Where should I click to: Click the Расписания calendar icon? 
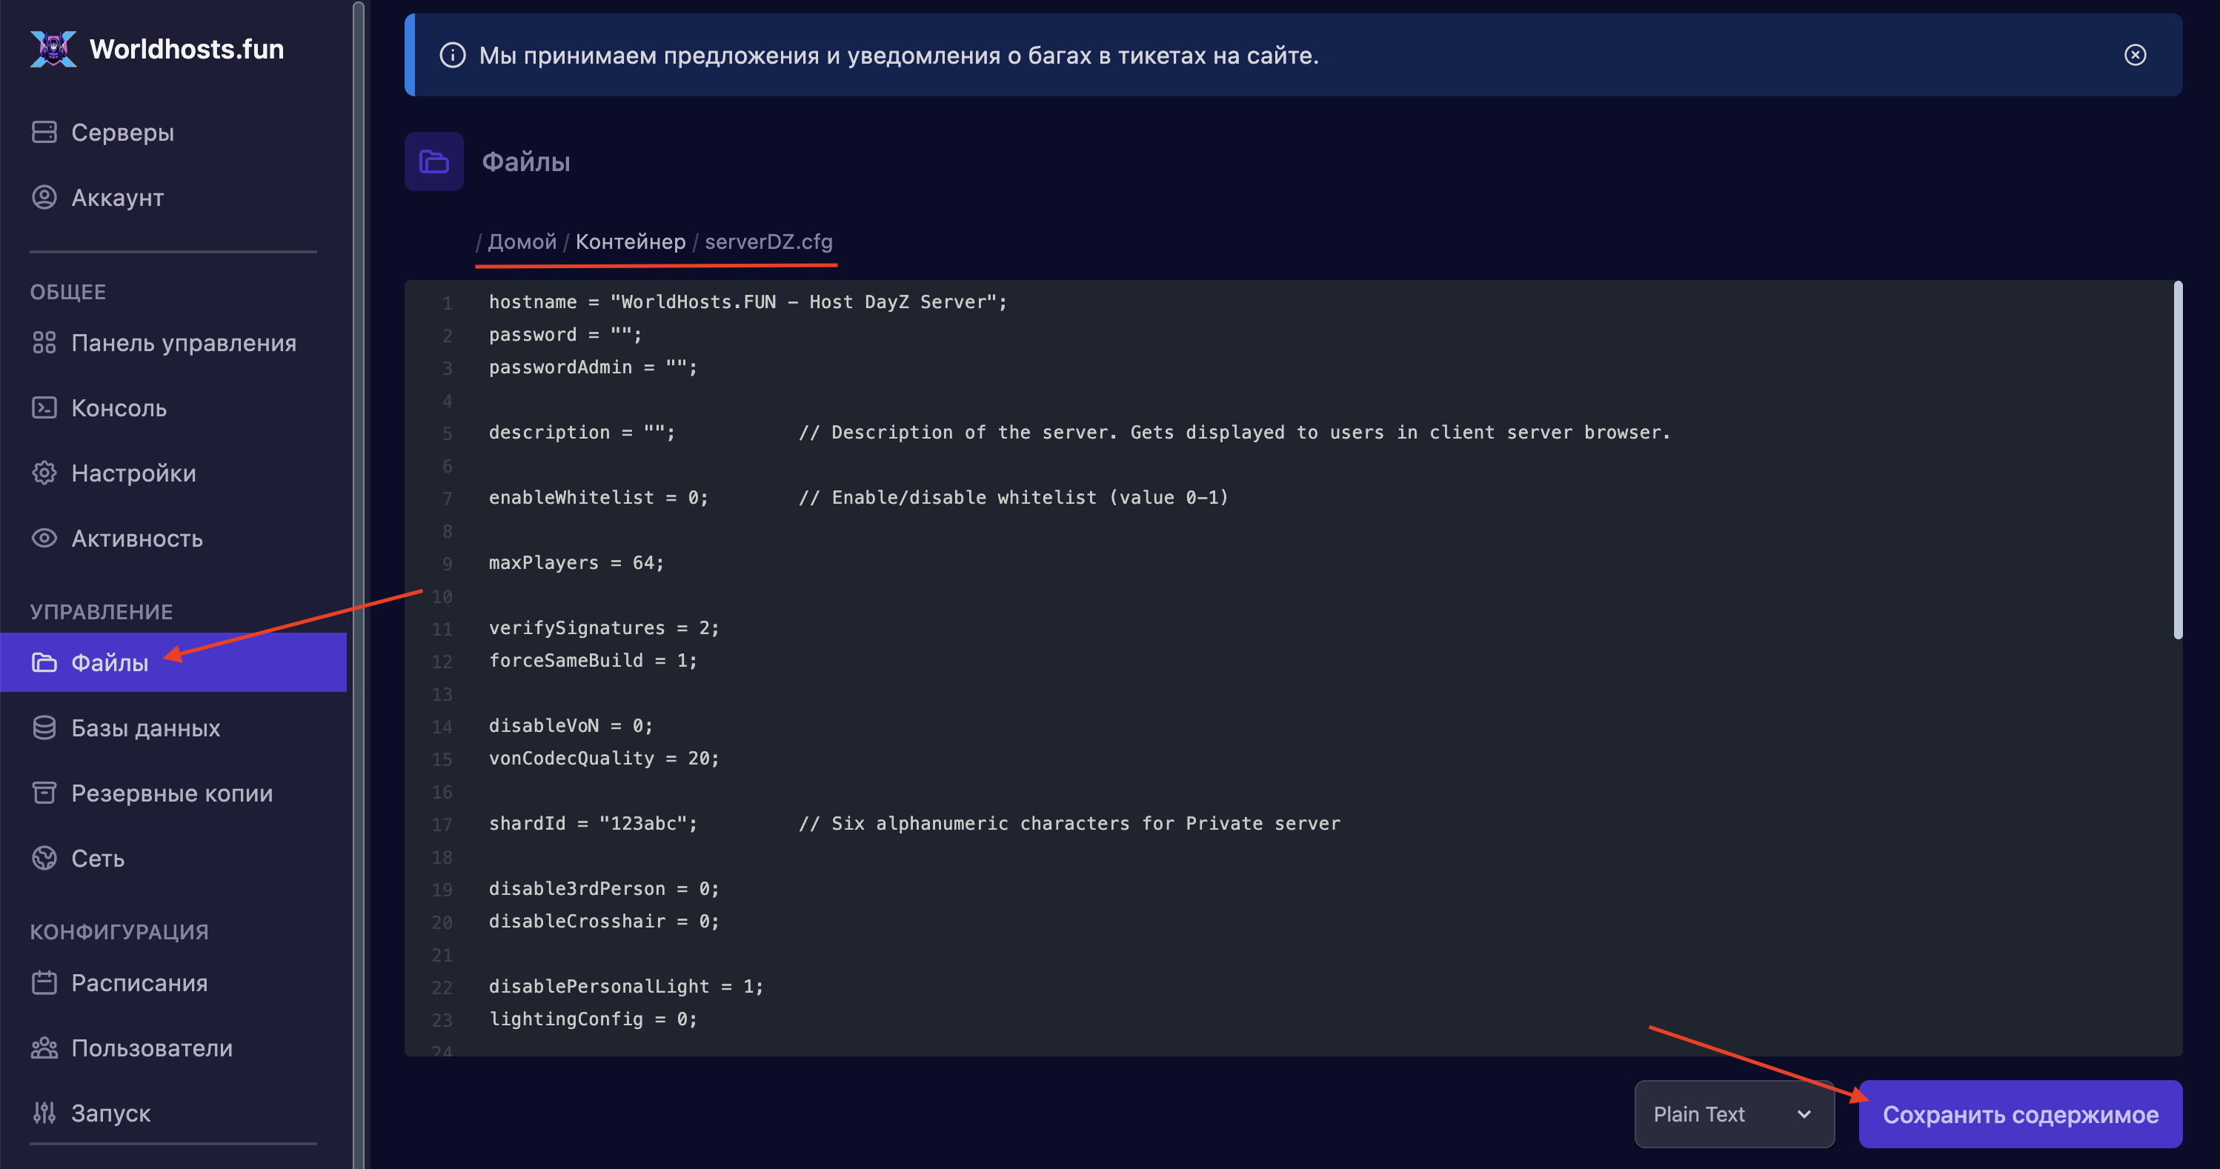[44, 983]
